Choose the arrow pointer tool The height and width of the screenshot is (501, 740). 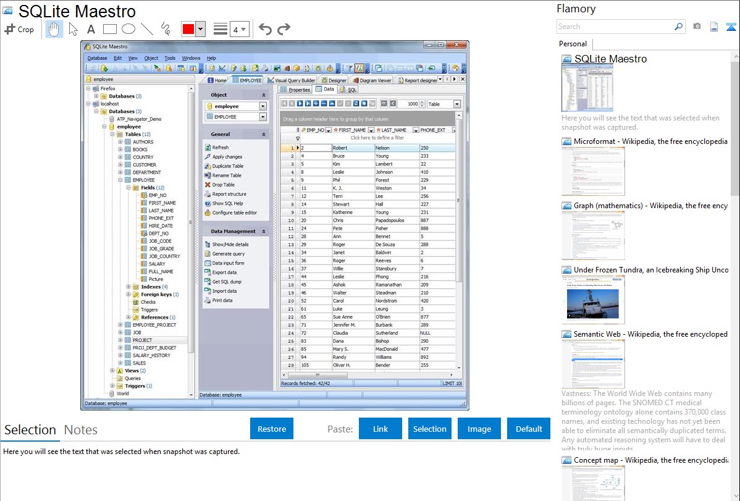[73, 29]
